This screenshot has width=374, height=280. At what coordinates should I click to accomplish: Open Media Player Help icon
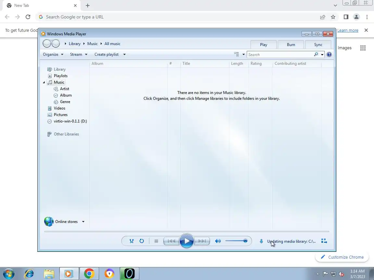(x=329, y=54)
